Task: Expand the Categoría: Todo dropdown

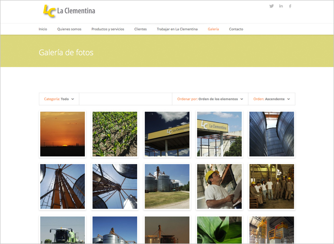Action: point(59,99)
